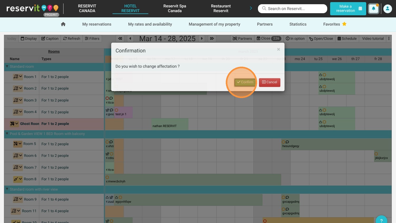
Task: Select the nathan RESERVIT reservation
Action: pos(170,124)
